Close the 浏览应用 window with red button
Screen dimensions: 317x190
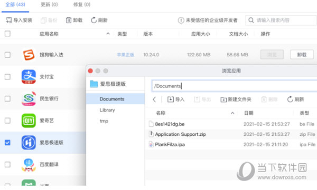90,71
